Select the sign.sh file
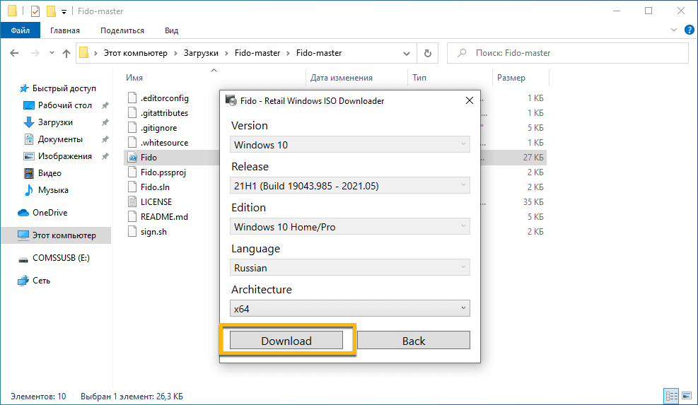Screen dimensions: 698x405 tap(153, 231)
